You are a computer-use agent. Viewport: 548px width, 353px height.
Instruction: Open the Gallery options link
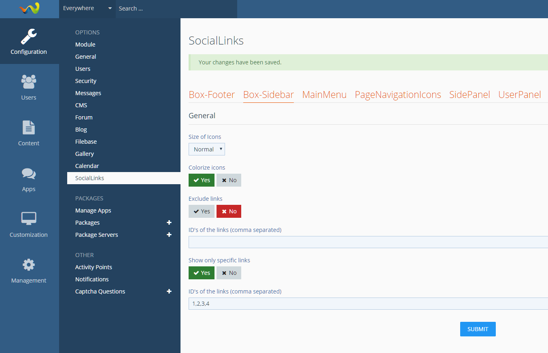[x=85, y=154]
